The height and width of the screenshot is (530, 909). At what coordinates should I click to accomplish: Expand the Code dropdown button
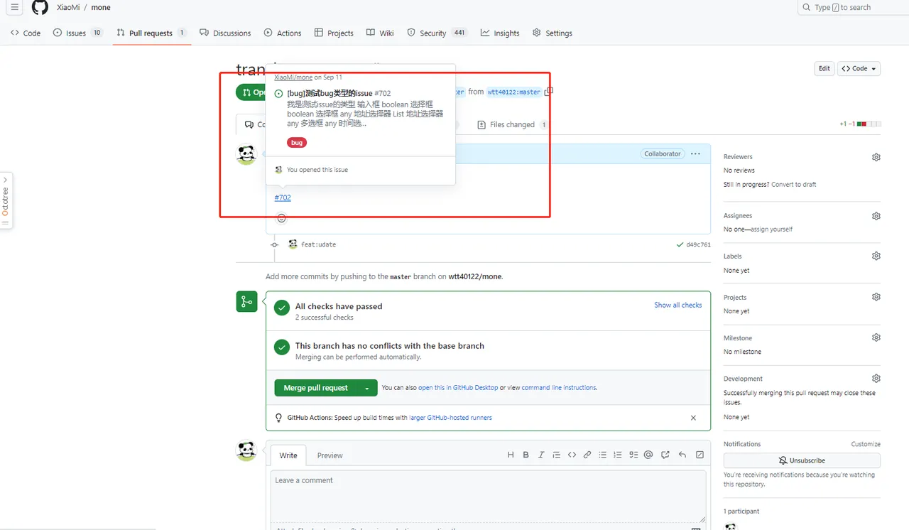tap(859, 69)
